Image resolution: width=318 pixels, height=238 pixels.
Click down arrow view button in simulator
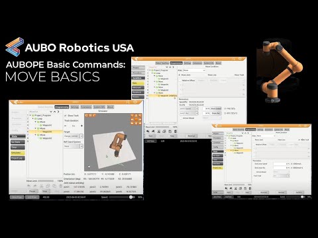136,124
